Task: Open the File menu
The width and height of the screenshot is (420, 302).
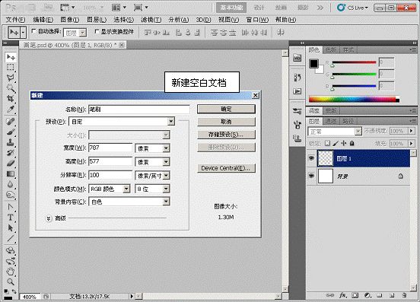Action: [15, 20]
